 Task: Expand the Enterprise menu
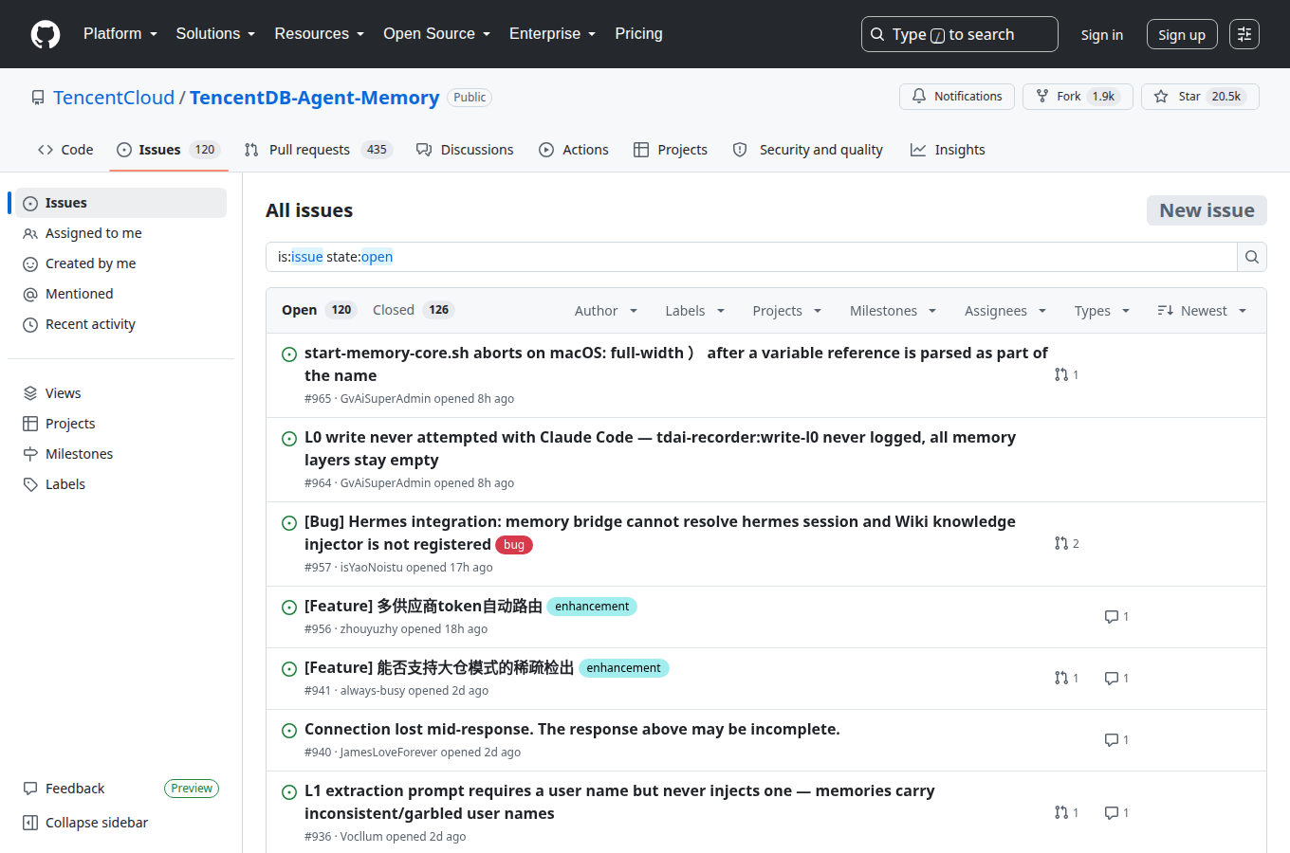[x=553, y=34]
